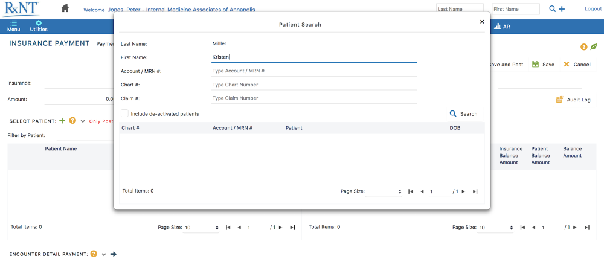
Task: Click the orange help icon near the Save buttons
Action: pyautogui.click(x=584, y=47)
